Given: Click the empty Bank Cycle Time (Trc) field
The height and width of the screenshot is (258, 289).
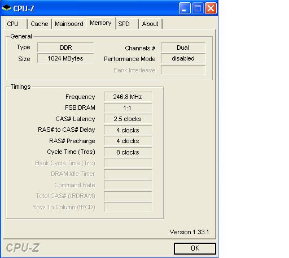Looking at the screenshot, I should pos(128,163).
